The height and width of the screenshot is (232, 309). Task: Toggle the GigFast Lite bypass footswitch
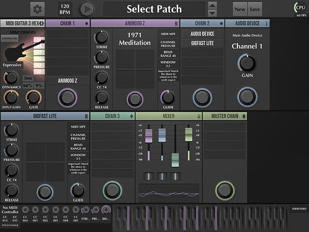(45, 192)
